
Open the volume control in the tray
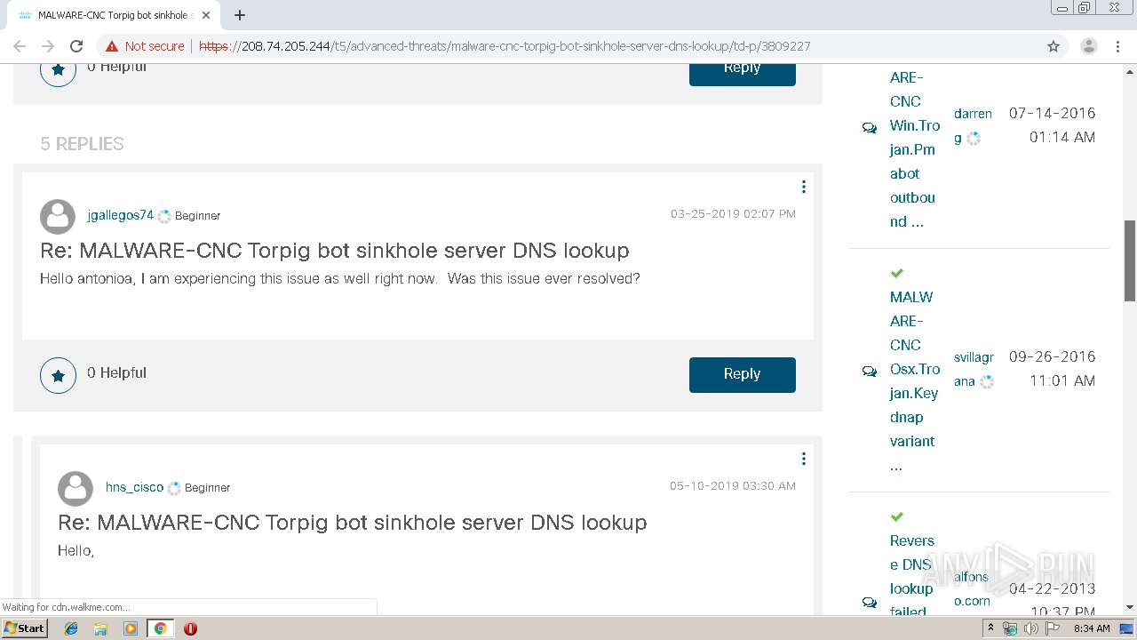[x=1031, y=628]
